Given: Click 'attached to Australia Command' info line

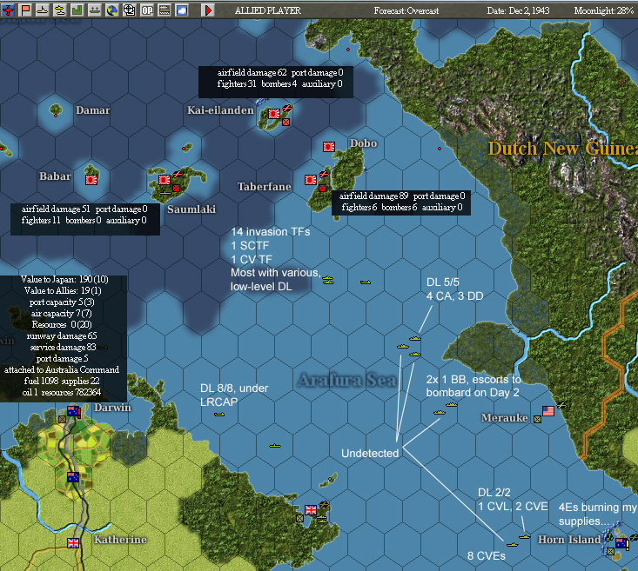Looking at the screenshot, I should point(62,369).
